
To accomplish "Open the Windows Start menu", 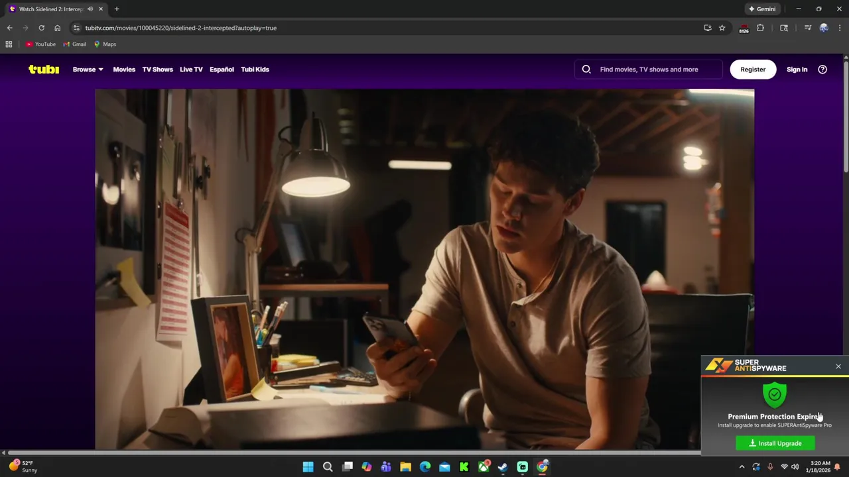I will tap(308, 467).
